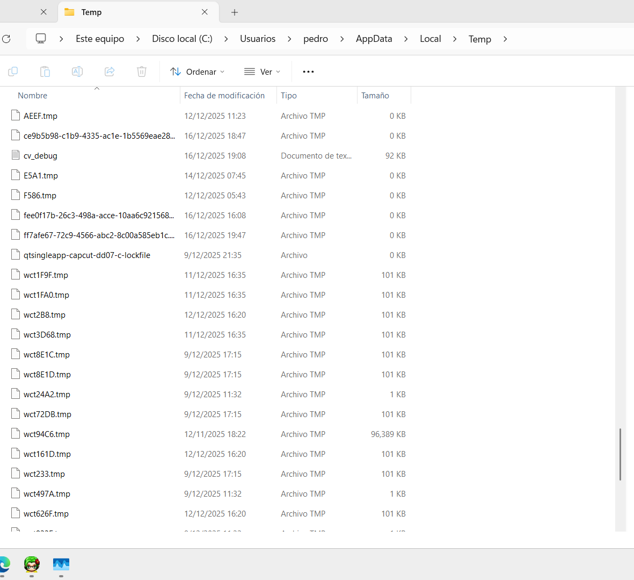Image resolution: width=634 pixels, height=580 pixels.
Task: Click Temp in the breadcrumb path
Action: point(480,39)
